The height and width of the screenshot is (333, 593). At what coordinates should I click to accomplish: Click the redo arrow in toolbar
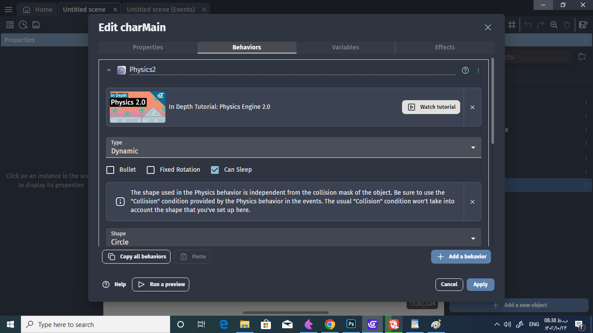(541, 25)
